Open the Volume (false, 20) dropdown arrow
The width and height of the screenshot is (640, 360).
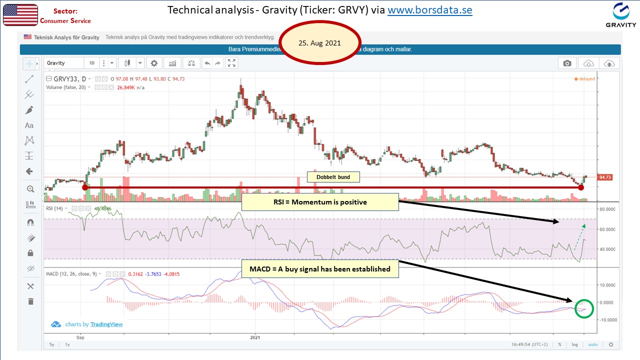[x=89, y=87]
